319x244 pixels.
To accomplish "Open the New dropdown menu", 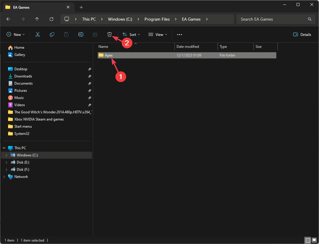I will 16,35.
